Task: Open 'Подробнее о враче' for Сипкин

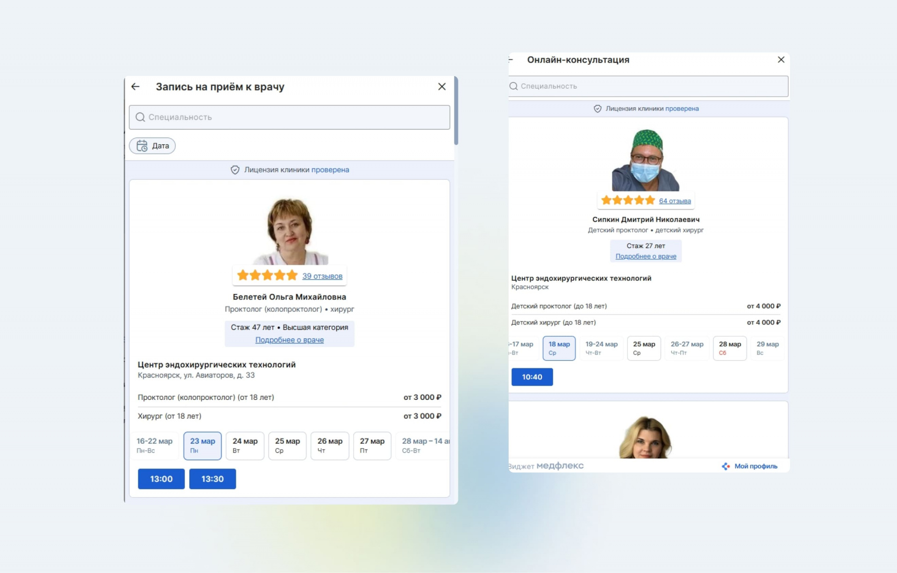Action: point(646,256)
